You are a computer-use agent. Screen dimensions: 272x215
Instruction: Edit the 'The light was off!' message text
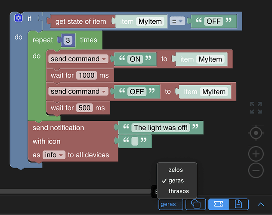[161, 128]
